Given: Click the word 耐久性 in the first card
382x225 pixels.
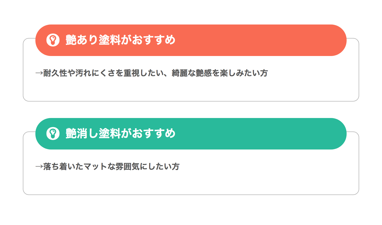Looking at the screenshot, I should [55, 73].
